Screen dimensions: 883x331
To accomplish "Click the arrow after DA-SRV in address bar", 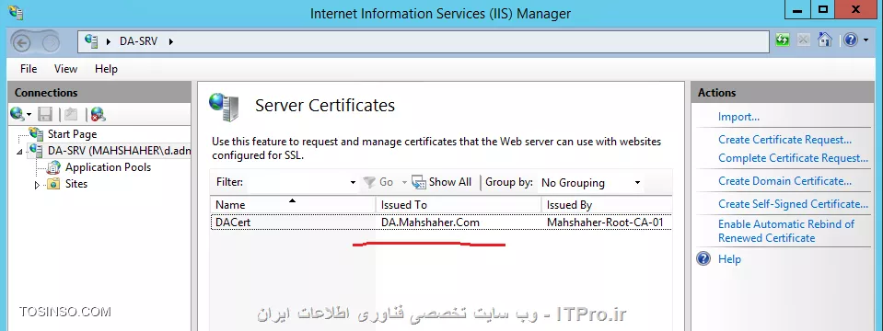I will [x=171, y=41].
